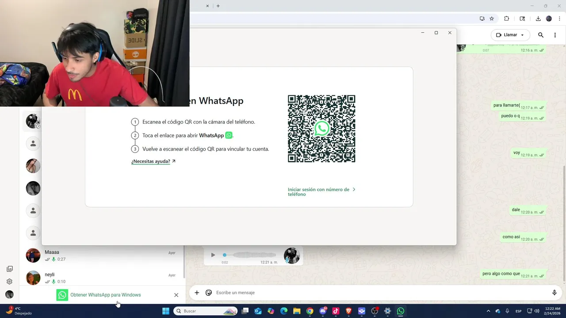Open own profile avatar at sidebar bottom
The image size is (566, 318).
point(9,295)
